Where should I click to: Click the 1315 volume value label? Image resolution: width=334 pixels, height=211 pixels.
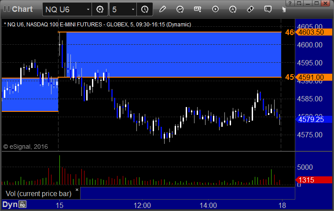click(314, 180)
